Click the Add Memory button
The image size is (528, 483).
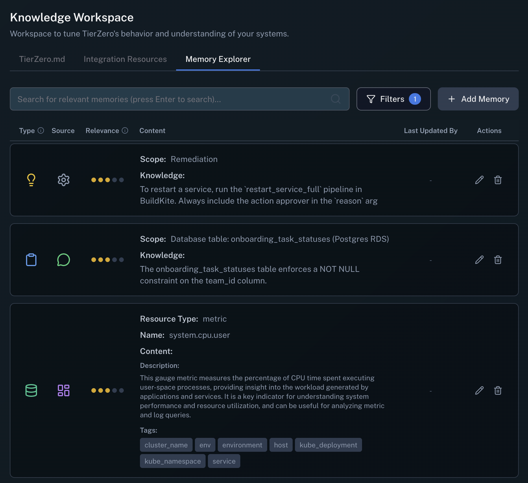pyautogui.click(x=478, y=99)
